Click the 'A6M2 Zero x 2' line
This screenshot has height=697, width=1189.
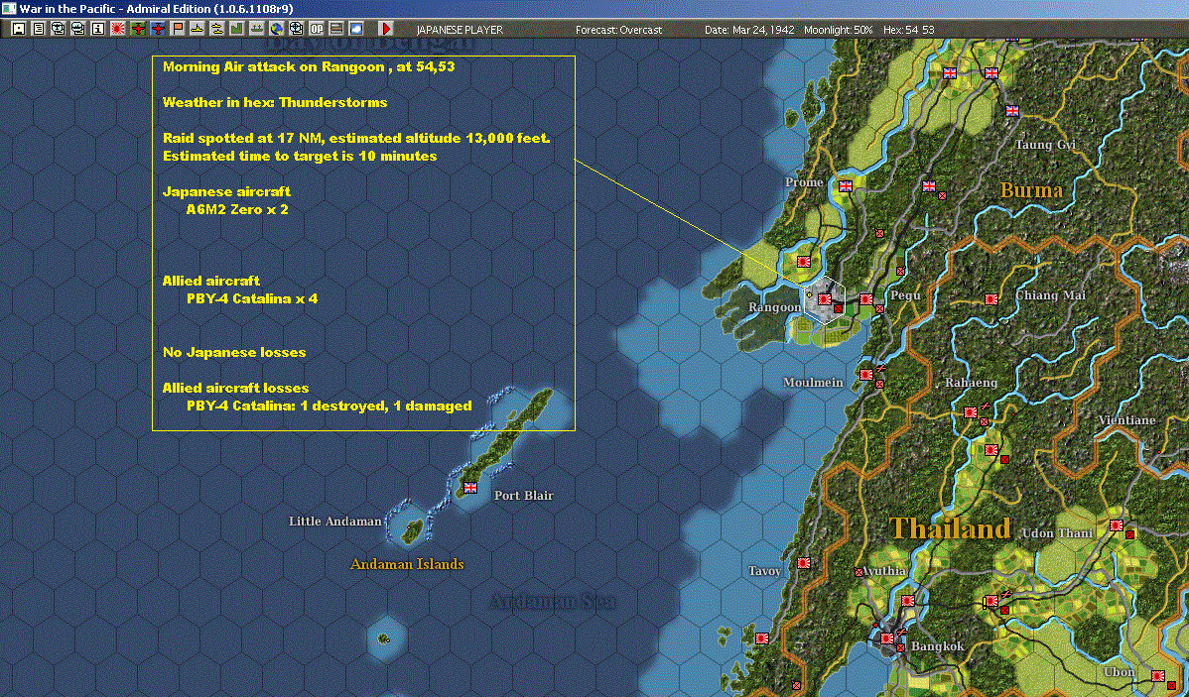(237, 209)
